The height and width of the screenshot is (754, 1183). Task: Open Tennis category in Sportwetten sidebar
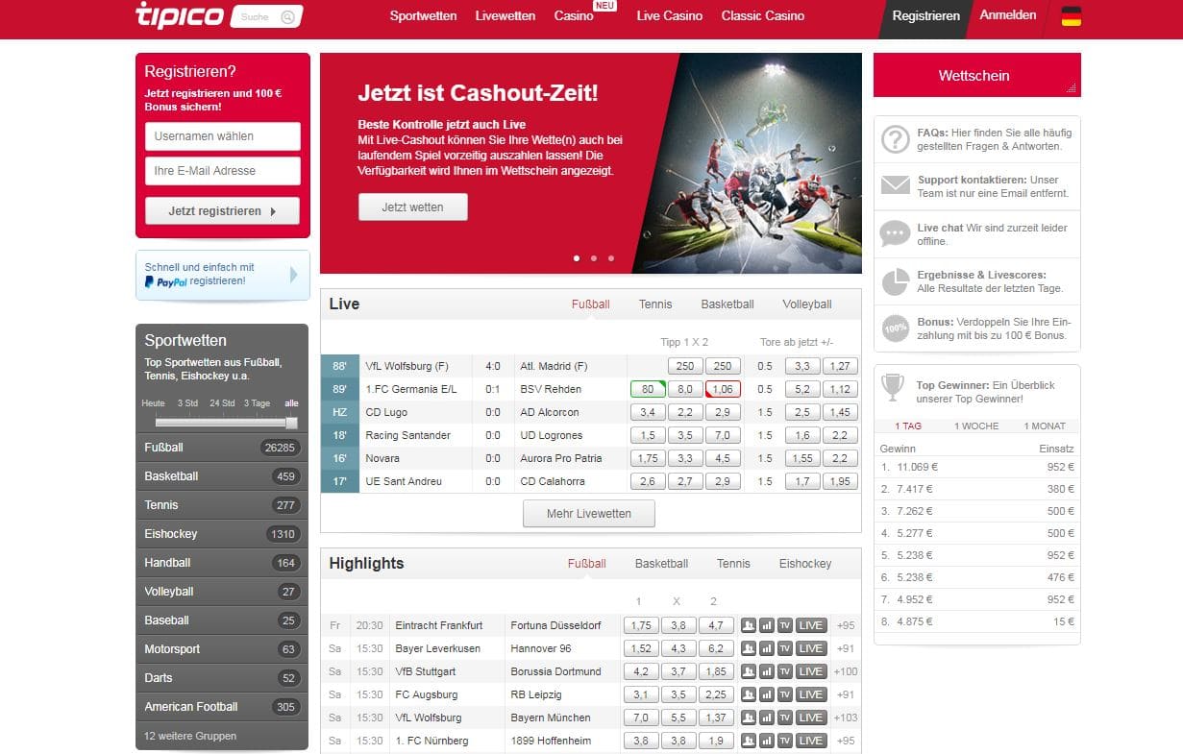(222, 505)
